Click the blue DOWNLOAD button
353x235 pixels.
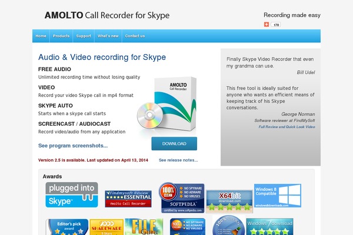(x=174, y=143)
